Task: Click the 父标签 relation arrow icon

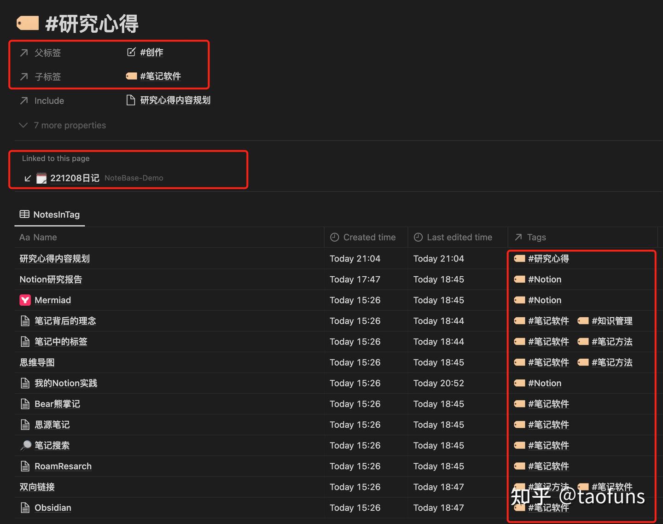Action: pos(24,53)
